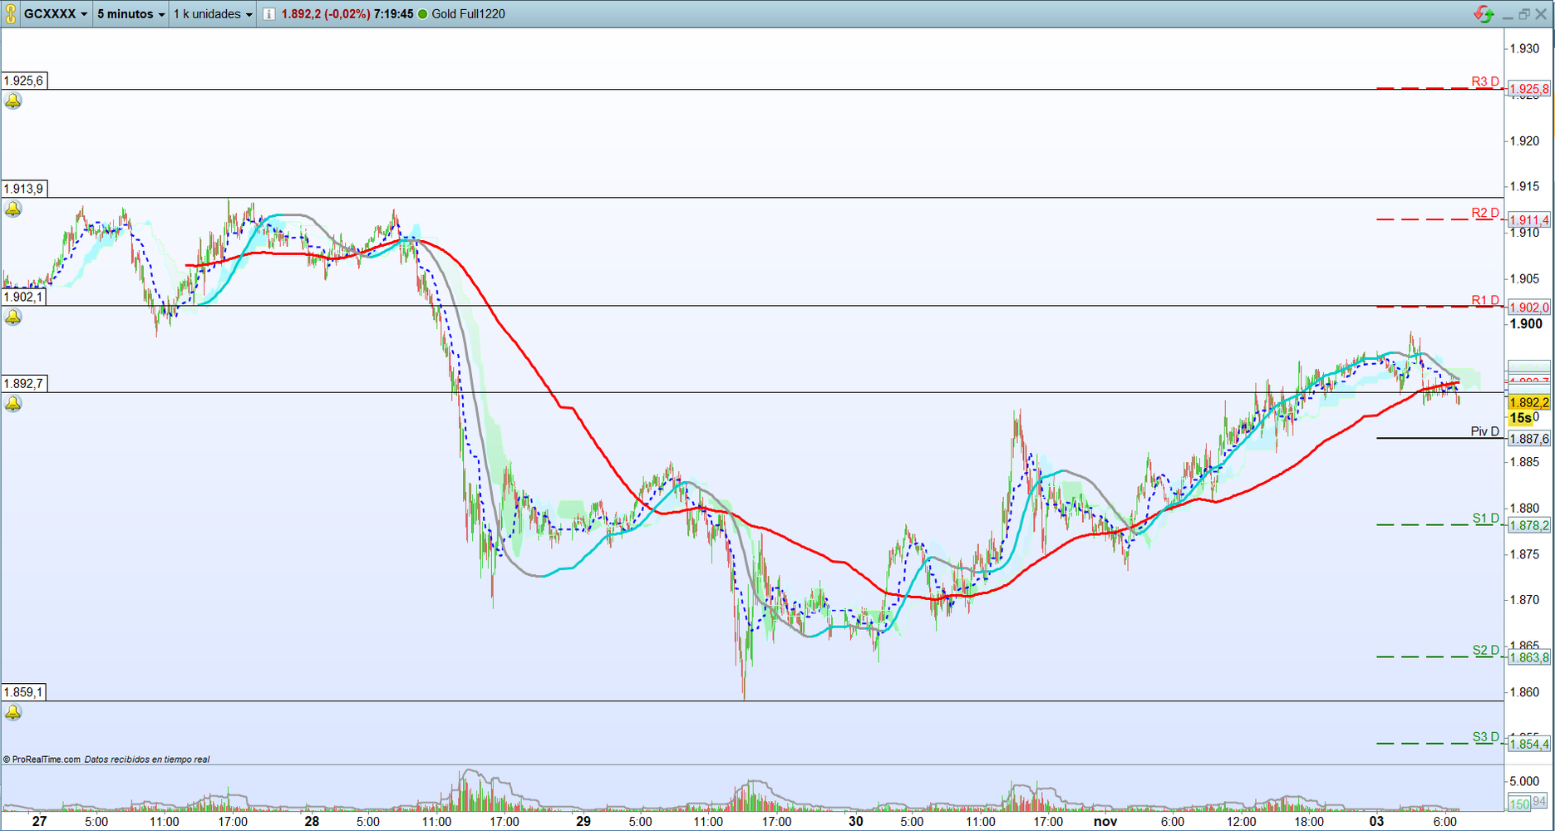Click the 1.930 price scale label
This screenshot has width=1555, height=831.
tap(1525, 49)
